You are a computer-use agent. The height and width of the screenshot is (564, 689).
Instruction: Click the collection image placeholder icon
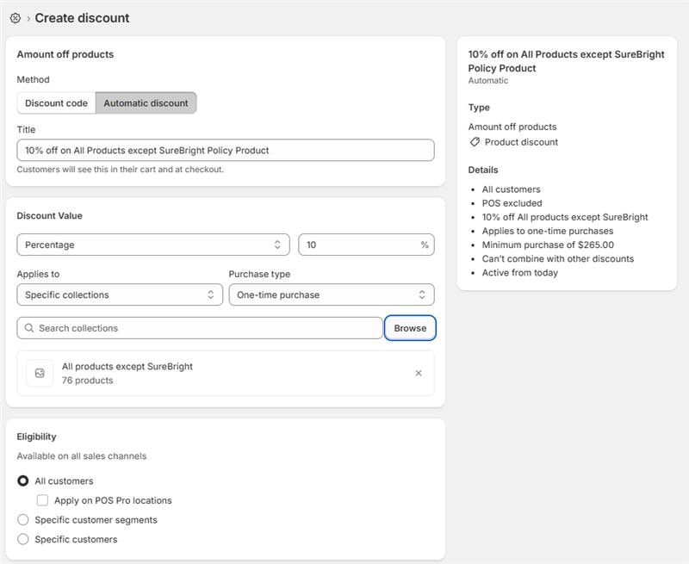pos(40,373)
